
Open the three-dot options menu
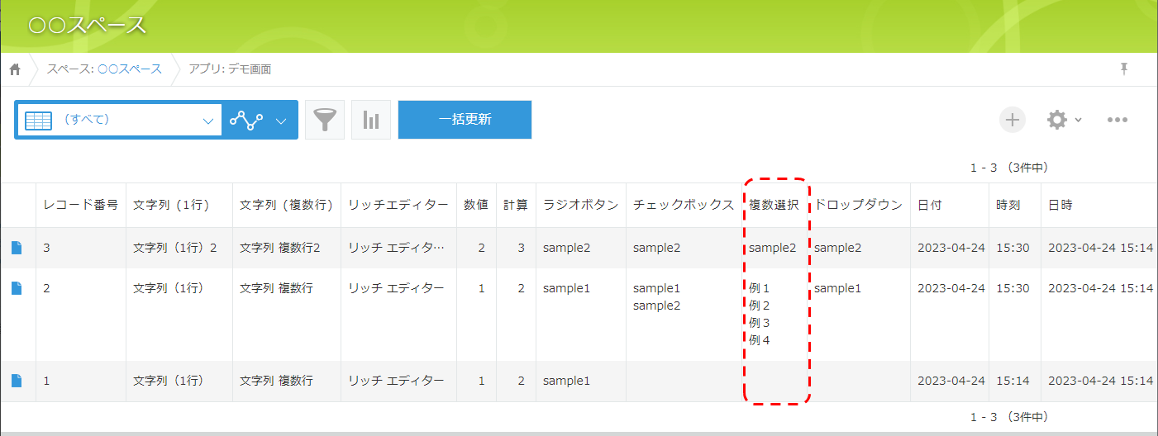click(x=1117, y=120)
